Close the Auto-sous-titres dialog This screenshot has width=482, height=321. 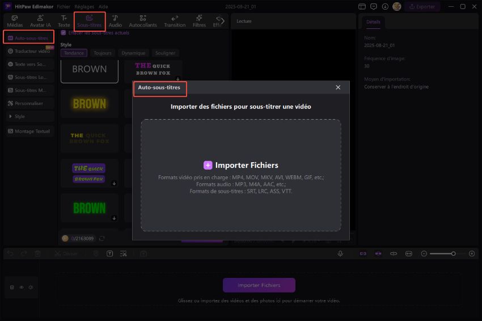tap(338, 87)
